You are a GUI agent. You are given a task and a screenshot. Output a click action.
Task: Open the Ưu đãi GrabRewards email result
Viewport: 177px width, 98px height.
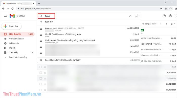click(x=89, y=35)
